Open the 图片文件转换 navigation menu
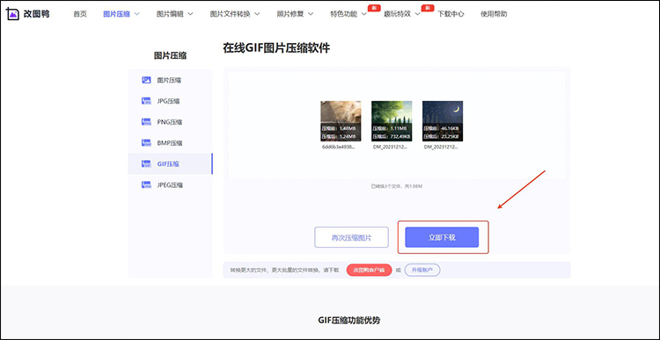The height and width of the screenshot is (340, 660). [231, 14]
